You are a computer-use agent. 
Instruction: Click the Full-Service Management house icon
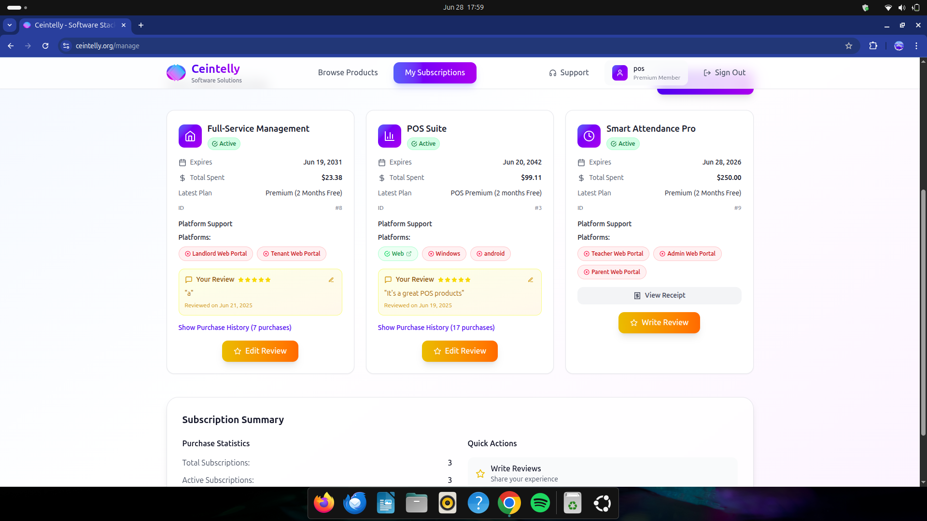click(190, 136)
